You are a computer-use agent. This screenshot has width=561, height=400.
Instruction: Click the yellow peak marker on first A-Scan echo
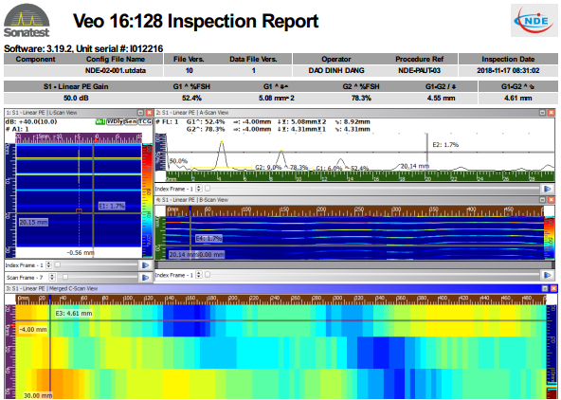[x=222, y=142]
